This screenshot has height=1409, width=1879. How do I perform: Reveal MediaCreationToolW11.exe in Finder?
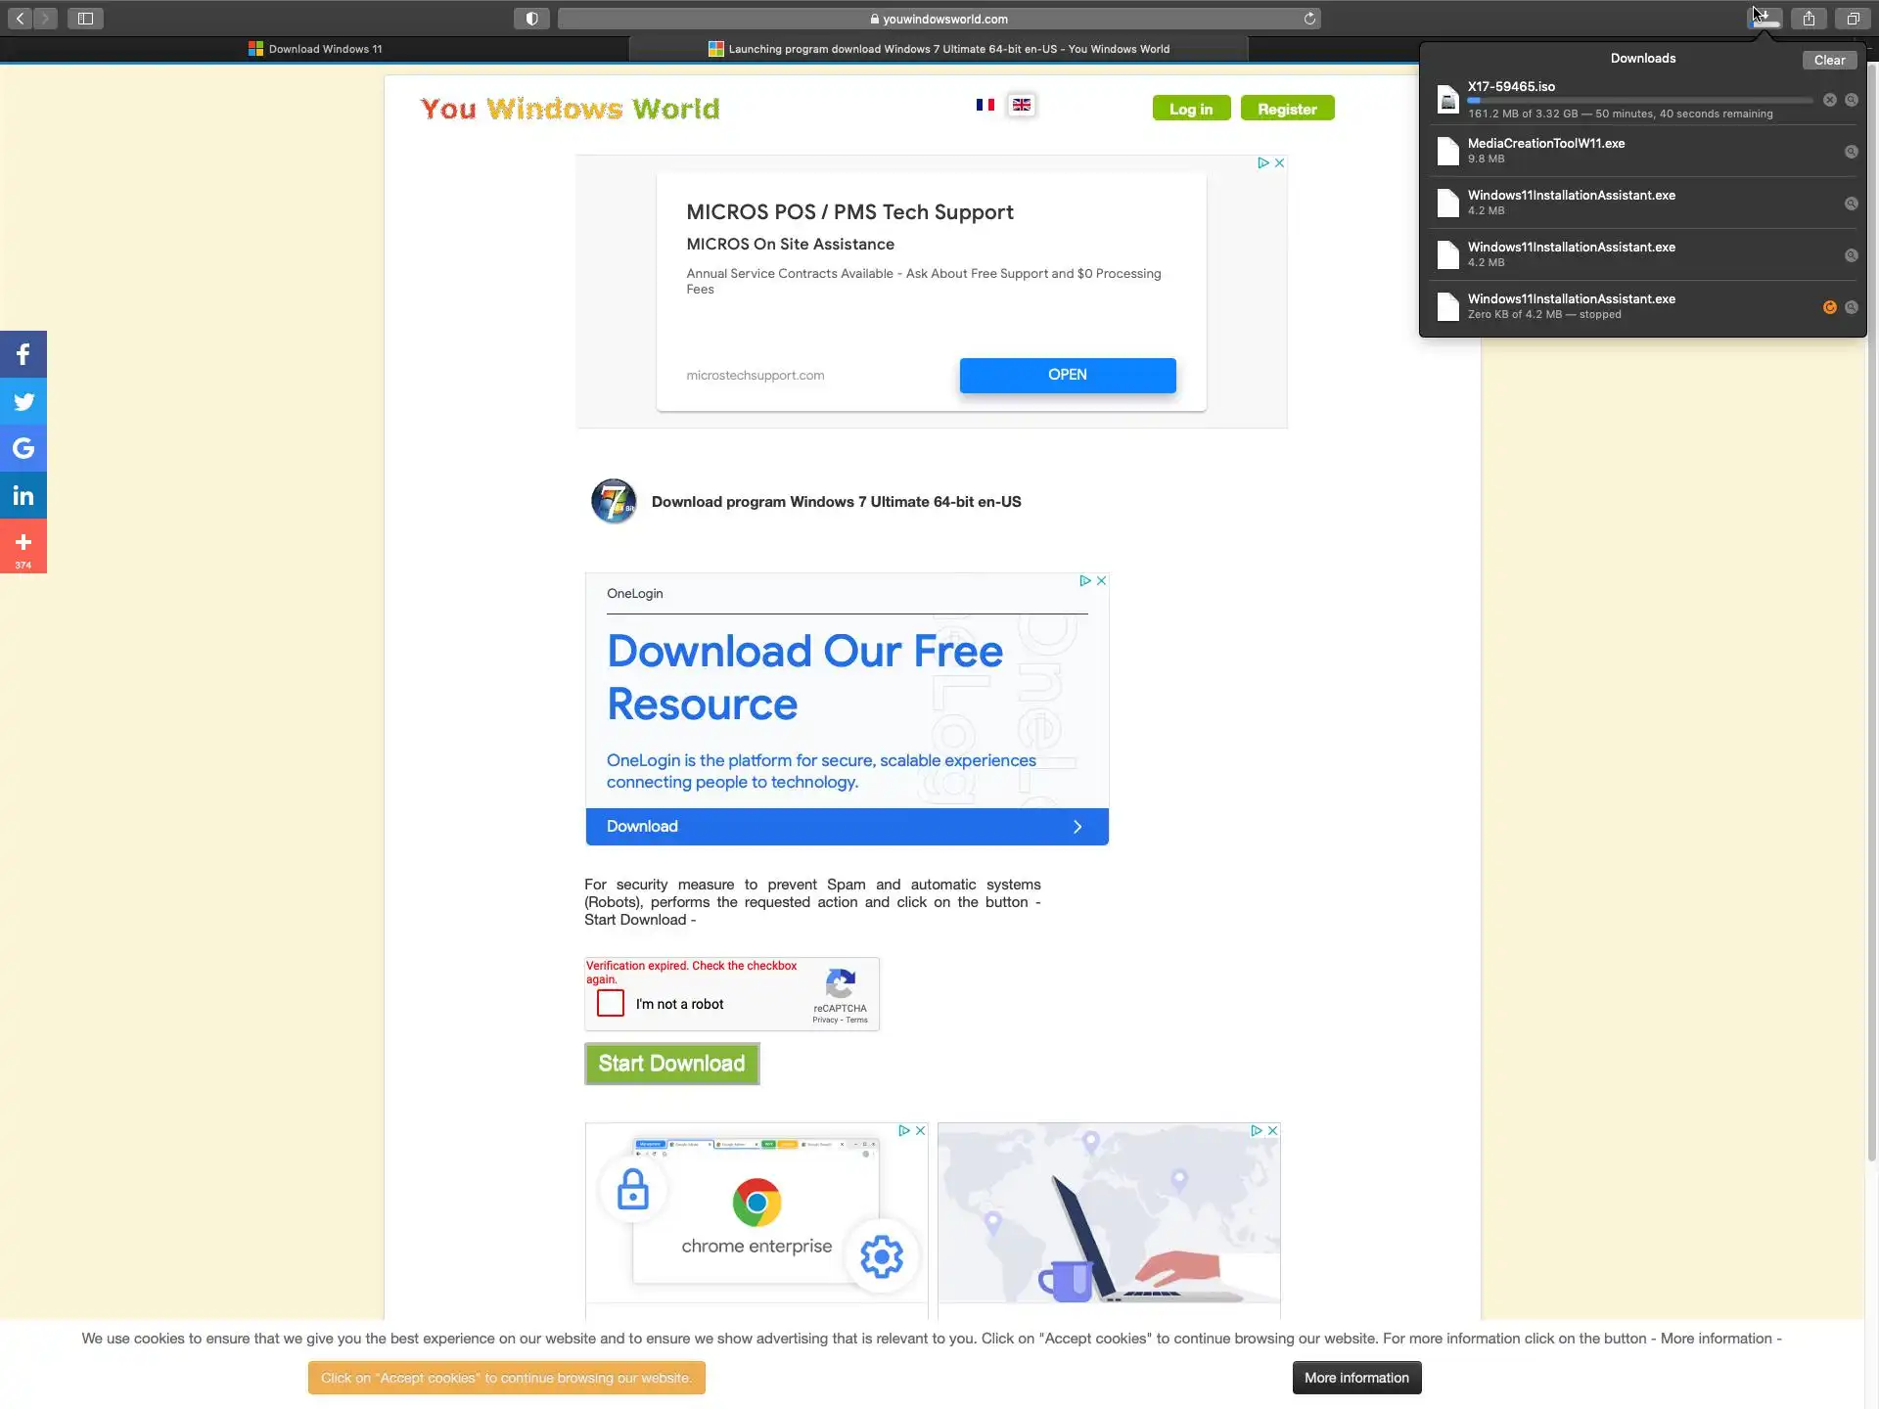pyautogui.click(x=1851, y=152)
